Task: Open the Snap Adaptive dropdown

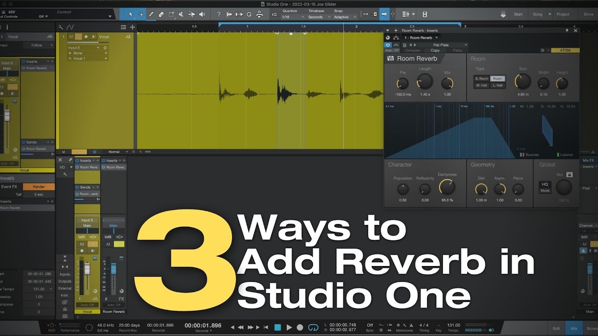Action: 345,17
